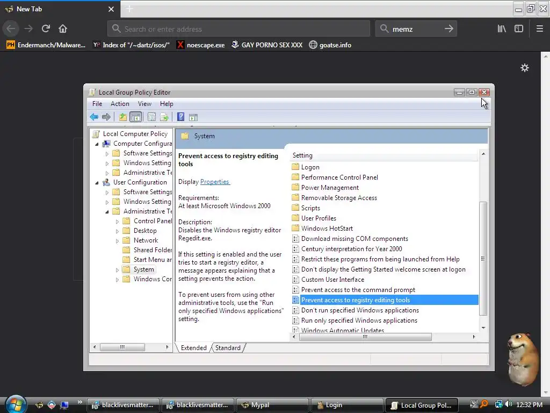Click the Back arrow in Policy Editor toolbar
Screen dimensions: 550x413
pyautogui.click(x=94, y=117)
